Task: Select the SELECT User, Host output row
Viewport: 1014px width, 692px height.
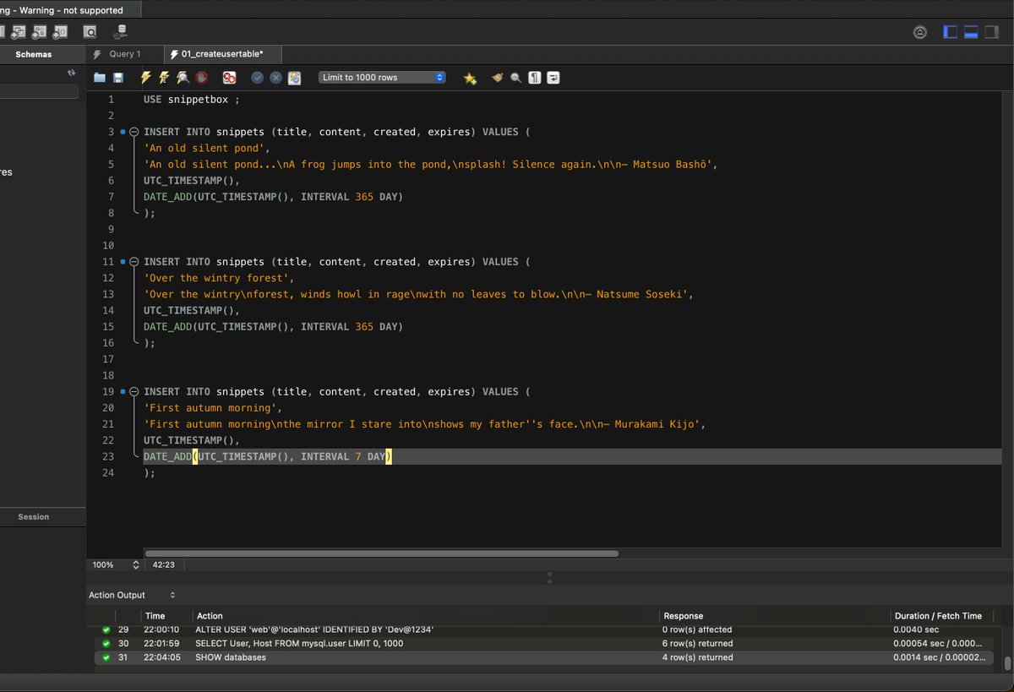Action: click(x=543, y=643)
